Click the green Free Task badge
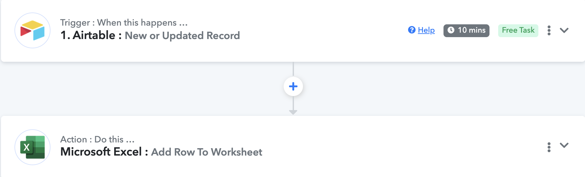The width and height of the screenshot is (585, 177). 518,30
